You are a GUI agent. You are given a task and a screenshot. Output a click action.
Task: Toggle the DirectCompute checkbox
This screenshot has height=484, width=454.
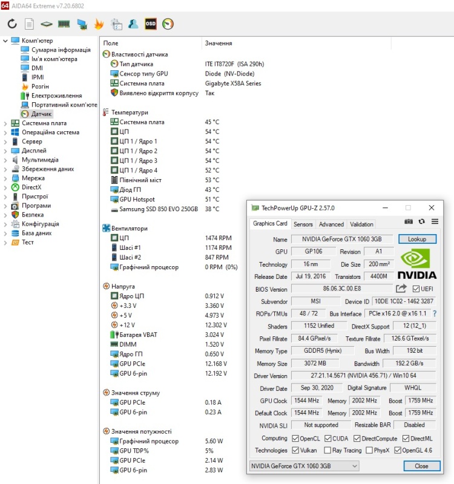pyautogui.click(x=357, y=439)
